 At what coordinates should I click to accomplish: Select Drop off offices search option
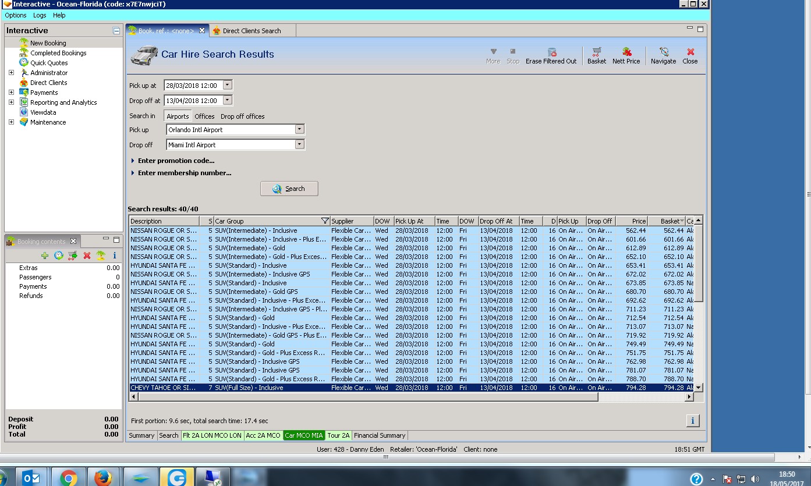[x=243, y=116]
